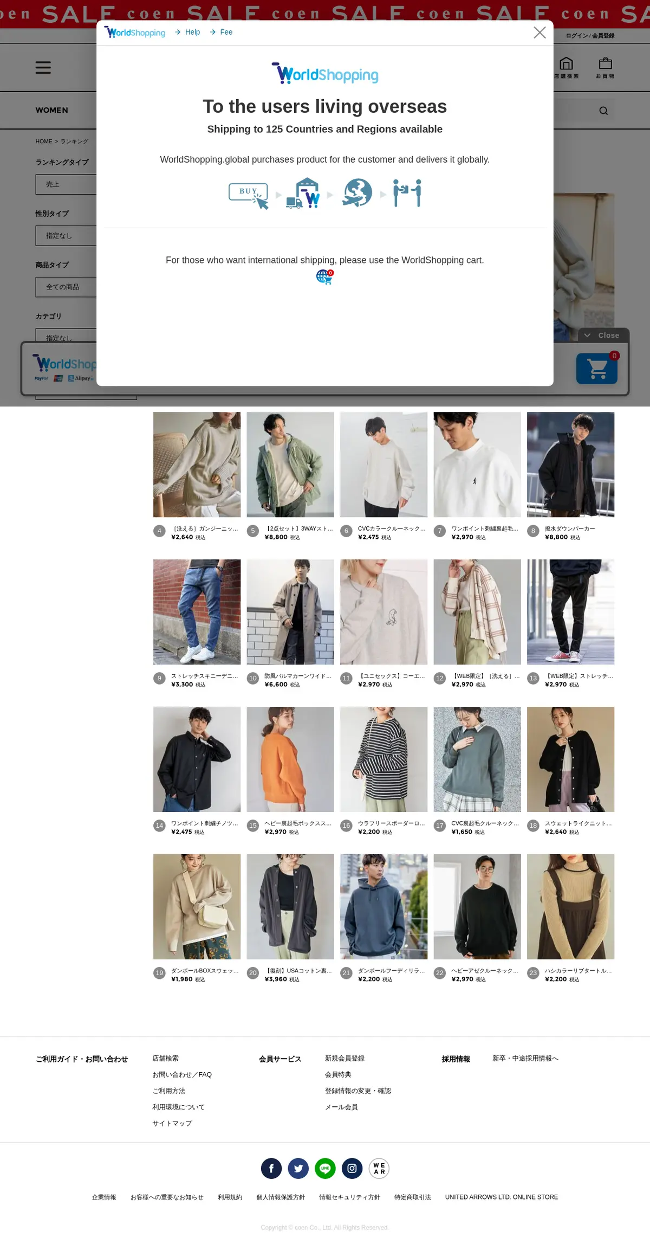The height and width of the screenshot is (1251, 650).
Task: Click the search magnifier icon
Action: [x=603, y=111]
